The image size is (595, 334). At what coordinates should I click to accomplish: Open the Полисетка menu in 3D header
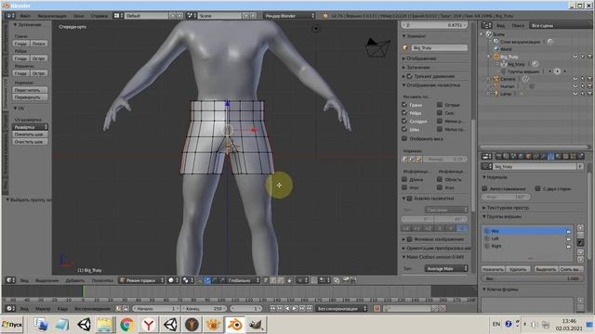[102, 280]
